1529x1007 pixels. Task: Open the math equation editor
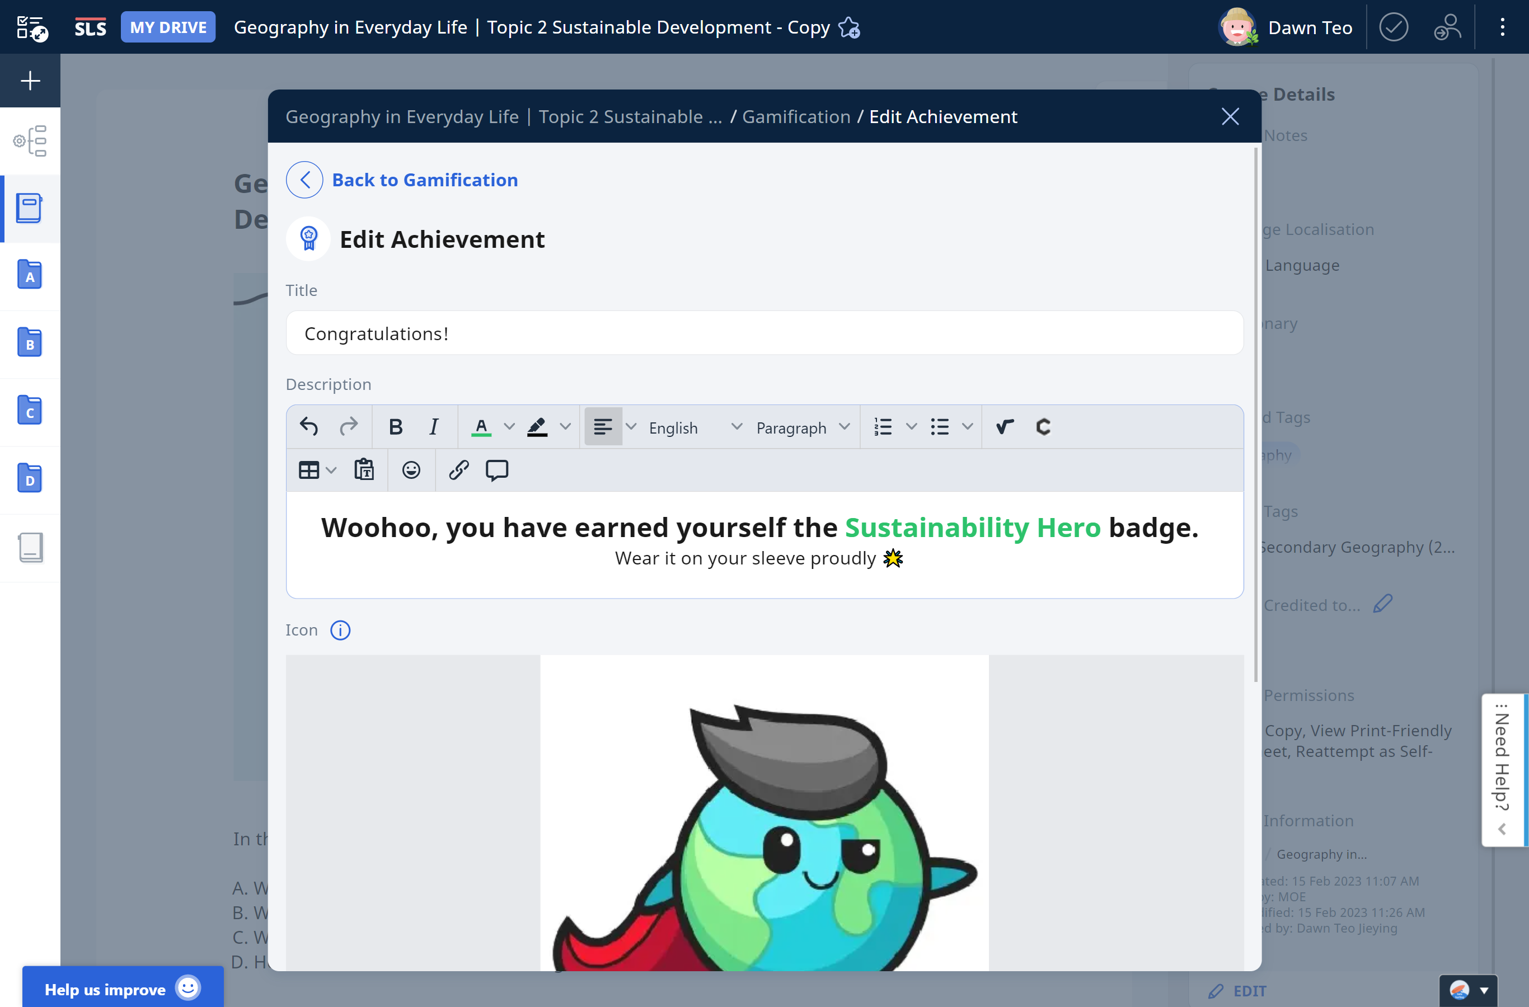point(1005,426)
